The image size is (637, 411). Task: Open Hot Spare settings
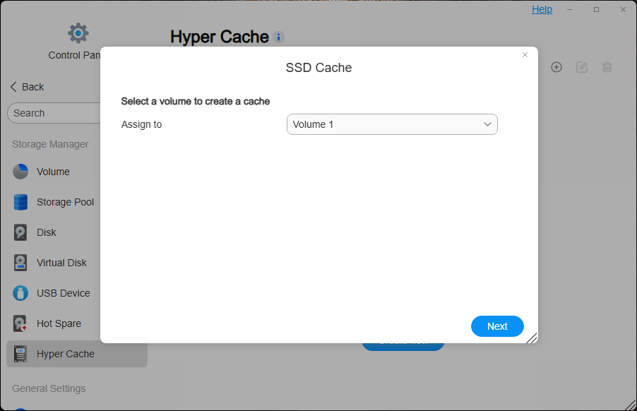[59, 323]
